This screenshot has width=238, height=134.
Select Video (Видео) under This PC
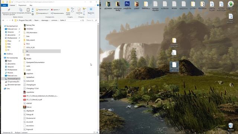(9, 61)
